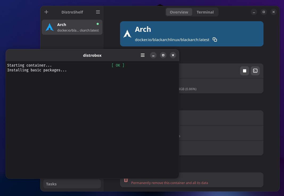This screenshot has height=196, width=284.
Task: Close the distrobox terminal window
Action: pyautogui.click(x=173, y=55)
